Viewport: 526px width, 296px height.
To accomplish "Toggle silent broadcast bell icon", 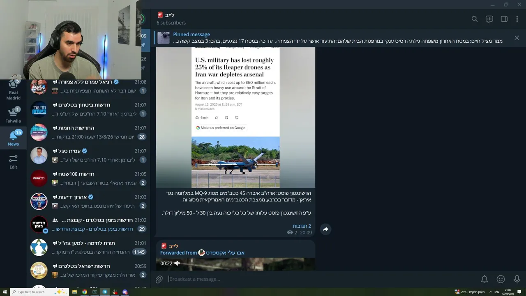I will (484, 280).
